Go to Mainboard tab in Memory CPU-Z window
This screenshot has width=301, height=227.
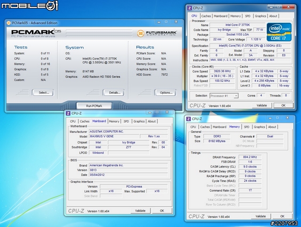(220, 127)
